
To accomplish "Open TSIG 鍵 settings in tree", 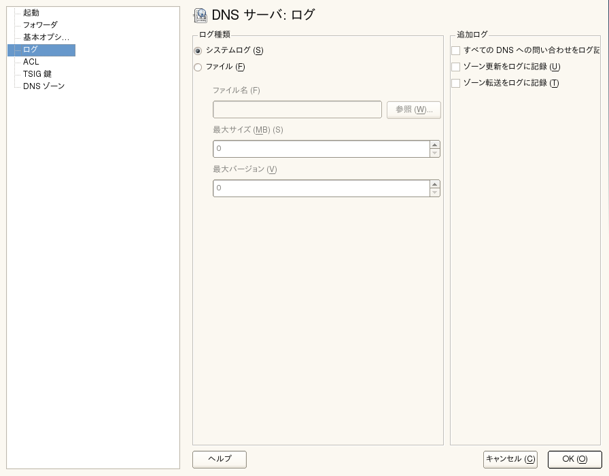I will pyautogui.click(x=37, y=74).
